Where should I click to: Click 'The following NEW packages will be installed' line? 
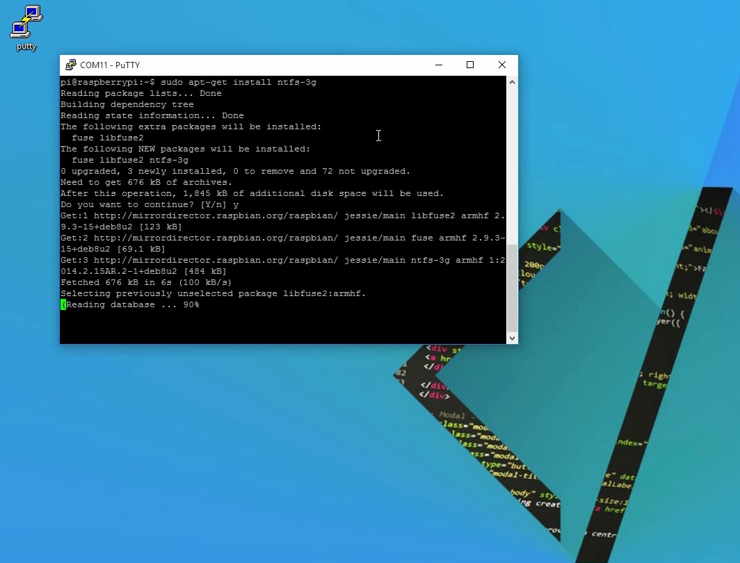[x=186, y=149]
